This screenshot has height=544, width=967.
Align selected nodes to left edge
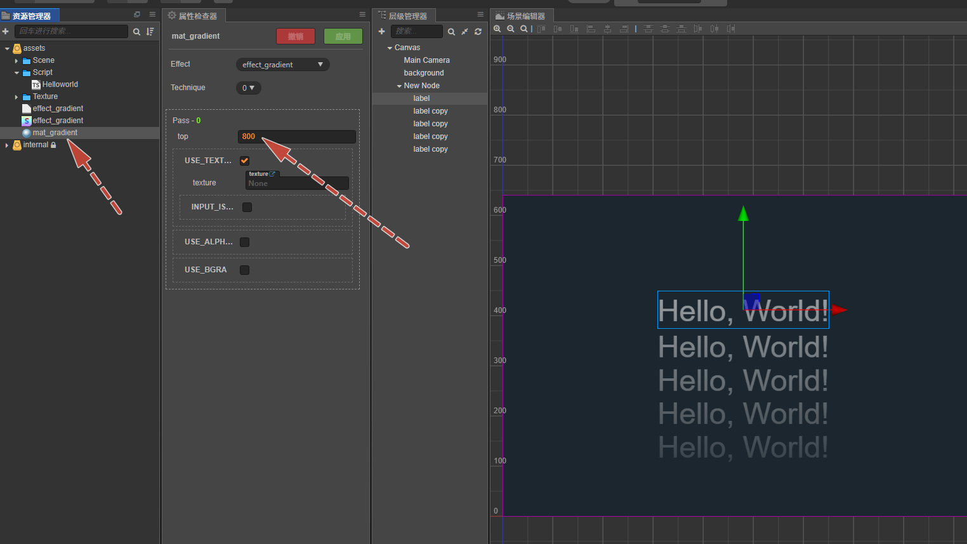coord(591,29)
